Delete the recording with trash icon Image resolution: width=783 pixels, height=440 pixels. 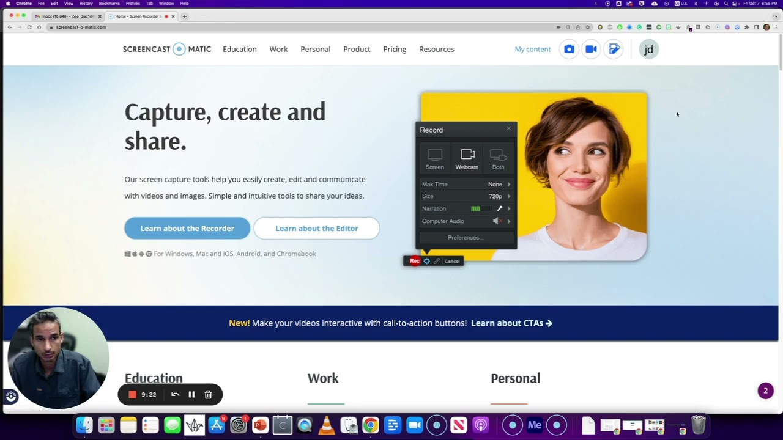pos(208,395)
